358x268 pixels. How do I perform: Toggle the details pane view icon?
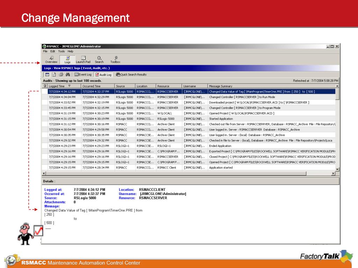[47, 75]
